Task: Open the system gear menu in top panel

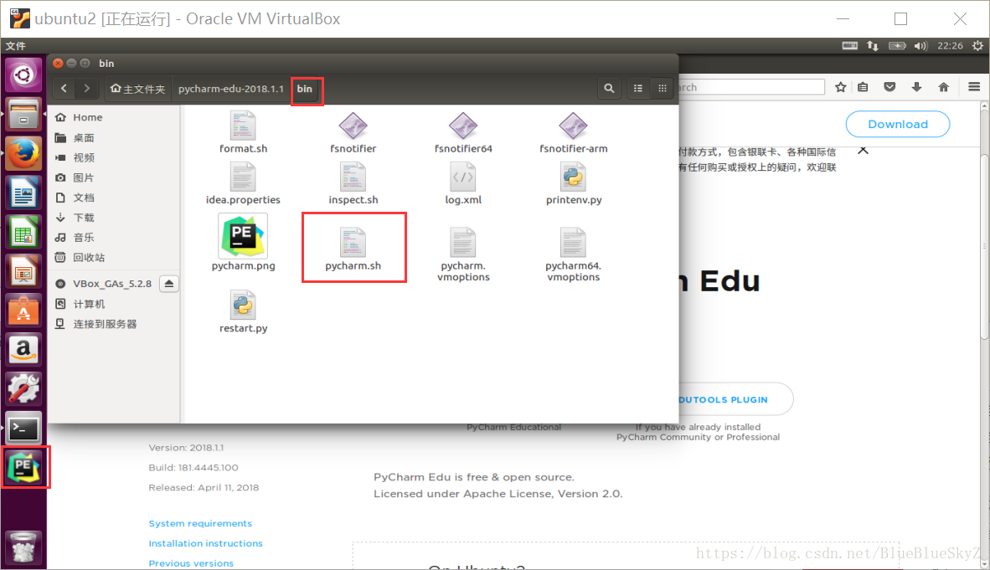Action: (x=977, y=45)
